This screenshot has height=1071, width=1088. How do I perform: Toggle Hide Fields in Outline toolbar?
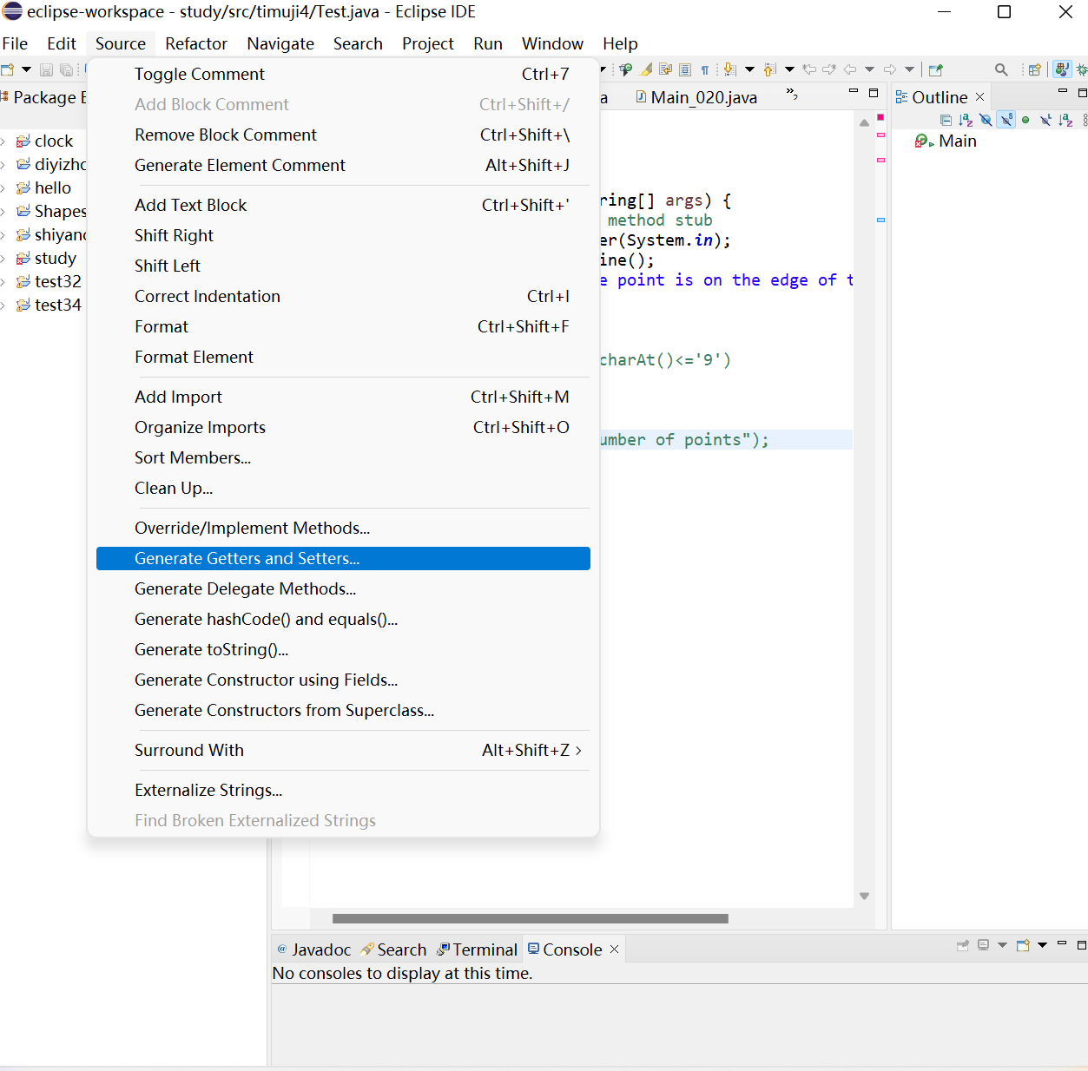[986, 120]
